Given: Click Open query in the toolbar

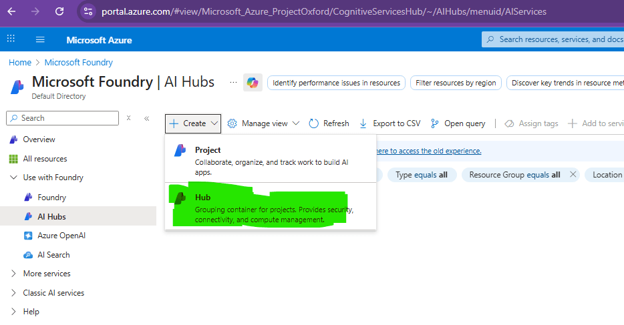Looking at the screenshot, I should click(x=458, y=123).
